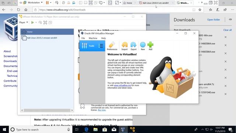Open File Explorer from the taskbar
Screen dimensions: 236x133
pyautogui.click(x=96, y=130)
